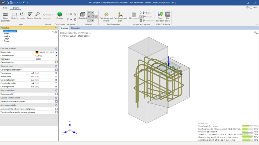Viewport: 259px width, 145px height.
Task: Tick Distance column reinforcement checkbox
Action: 56,101
